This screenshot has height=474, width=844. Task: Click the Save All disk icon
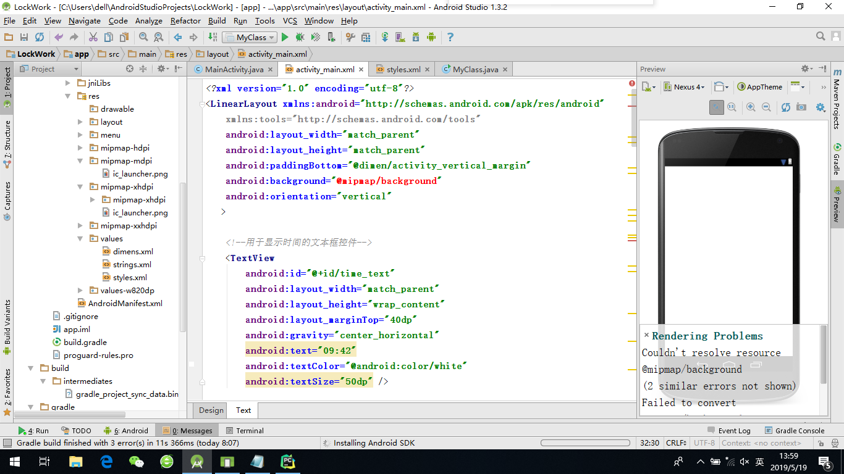click(24, 38)
